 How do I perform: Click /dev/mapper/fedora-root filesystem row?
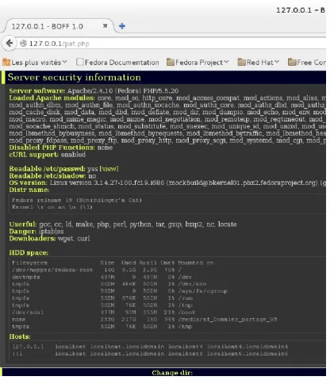[x=97, y=270]
